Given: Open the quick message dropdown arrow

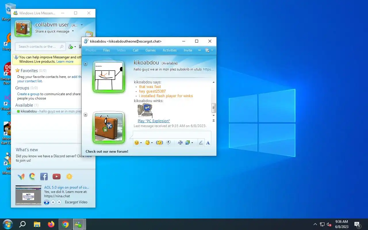Looking at the screenshot, I should coord(73,31).
